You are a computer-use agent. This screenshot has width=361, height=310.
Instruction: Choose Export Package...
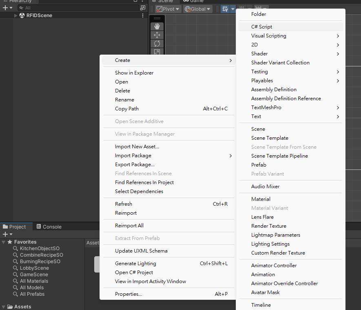[169, 165]
